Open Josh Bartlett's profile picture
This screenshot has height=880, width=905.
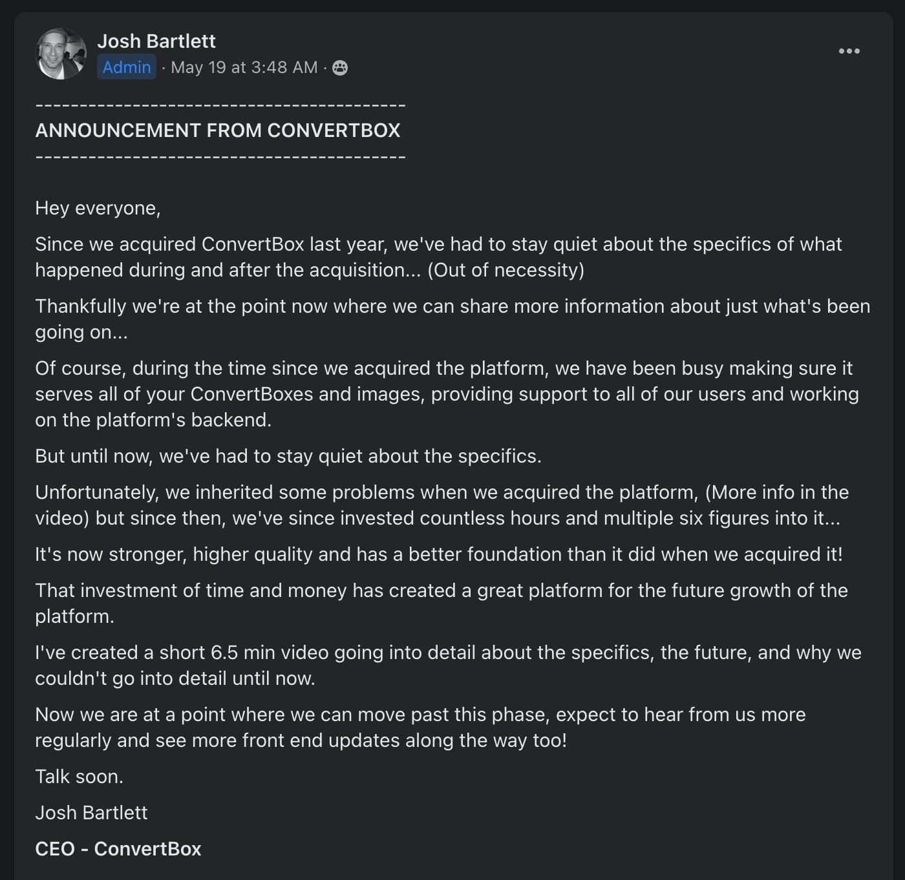[61, 54]
